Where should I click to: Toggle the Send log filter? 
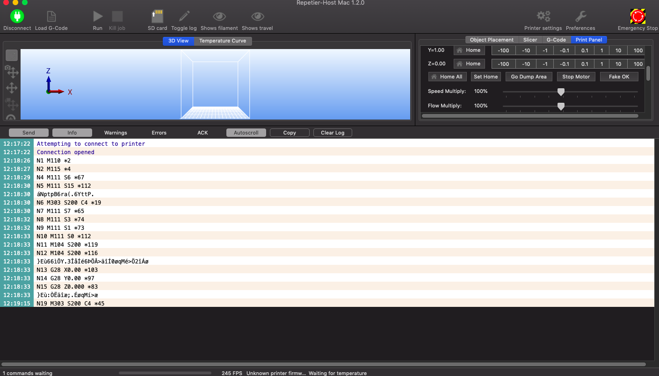(29, 133)
